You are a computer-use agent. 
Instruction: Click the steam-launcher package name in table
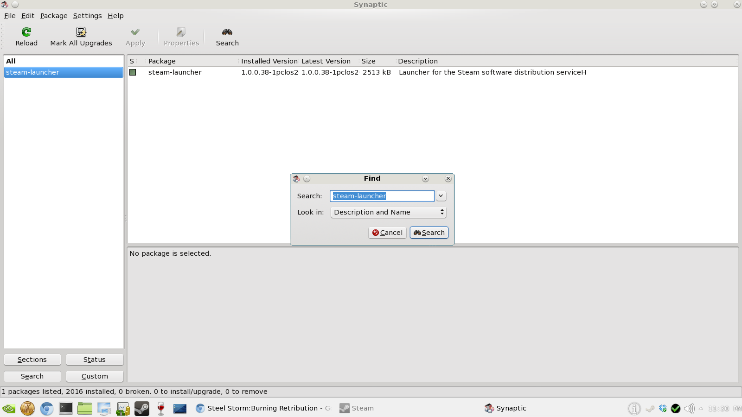[175, 72]
